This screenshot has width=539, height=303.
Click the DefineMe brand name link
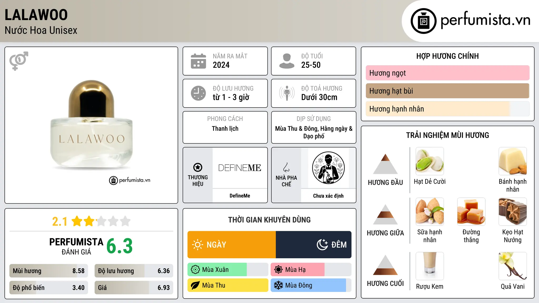point(240,196)
